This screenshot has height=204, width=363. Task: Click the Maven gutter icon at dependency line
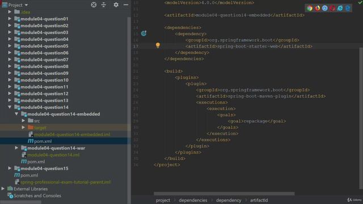[143, 33]
